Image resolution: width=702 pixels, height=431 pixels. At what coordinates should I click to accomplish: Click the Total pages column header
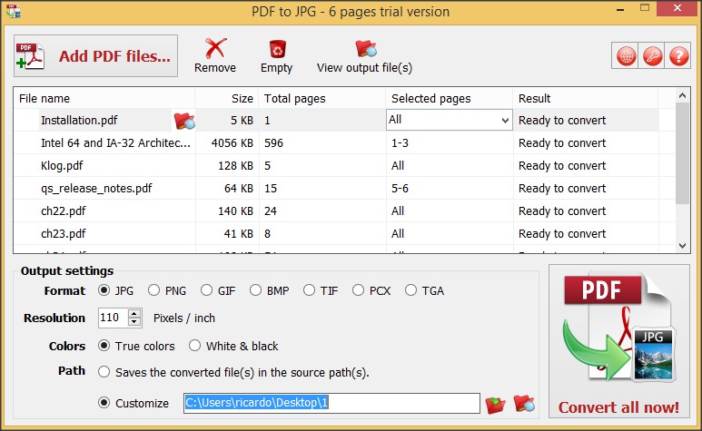click(321, 98)
